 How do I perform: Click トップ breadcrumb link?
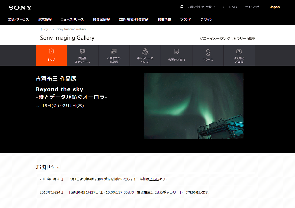[x=45, y=29]
